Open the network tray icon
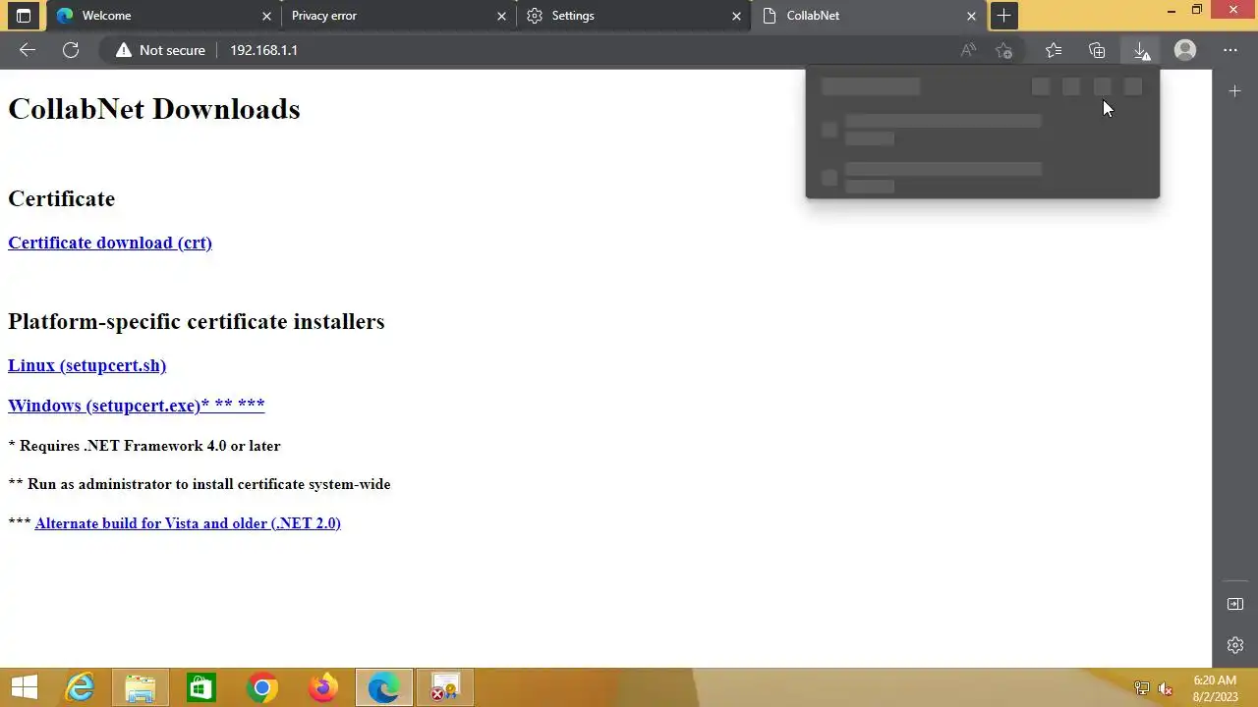This screenshot has height=707, width=1258. (x=1142, y=688)
